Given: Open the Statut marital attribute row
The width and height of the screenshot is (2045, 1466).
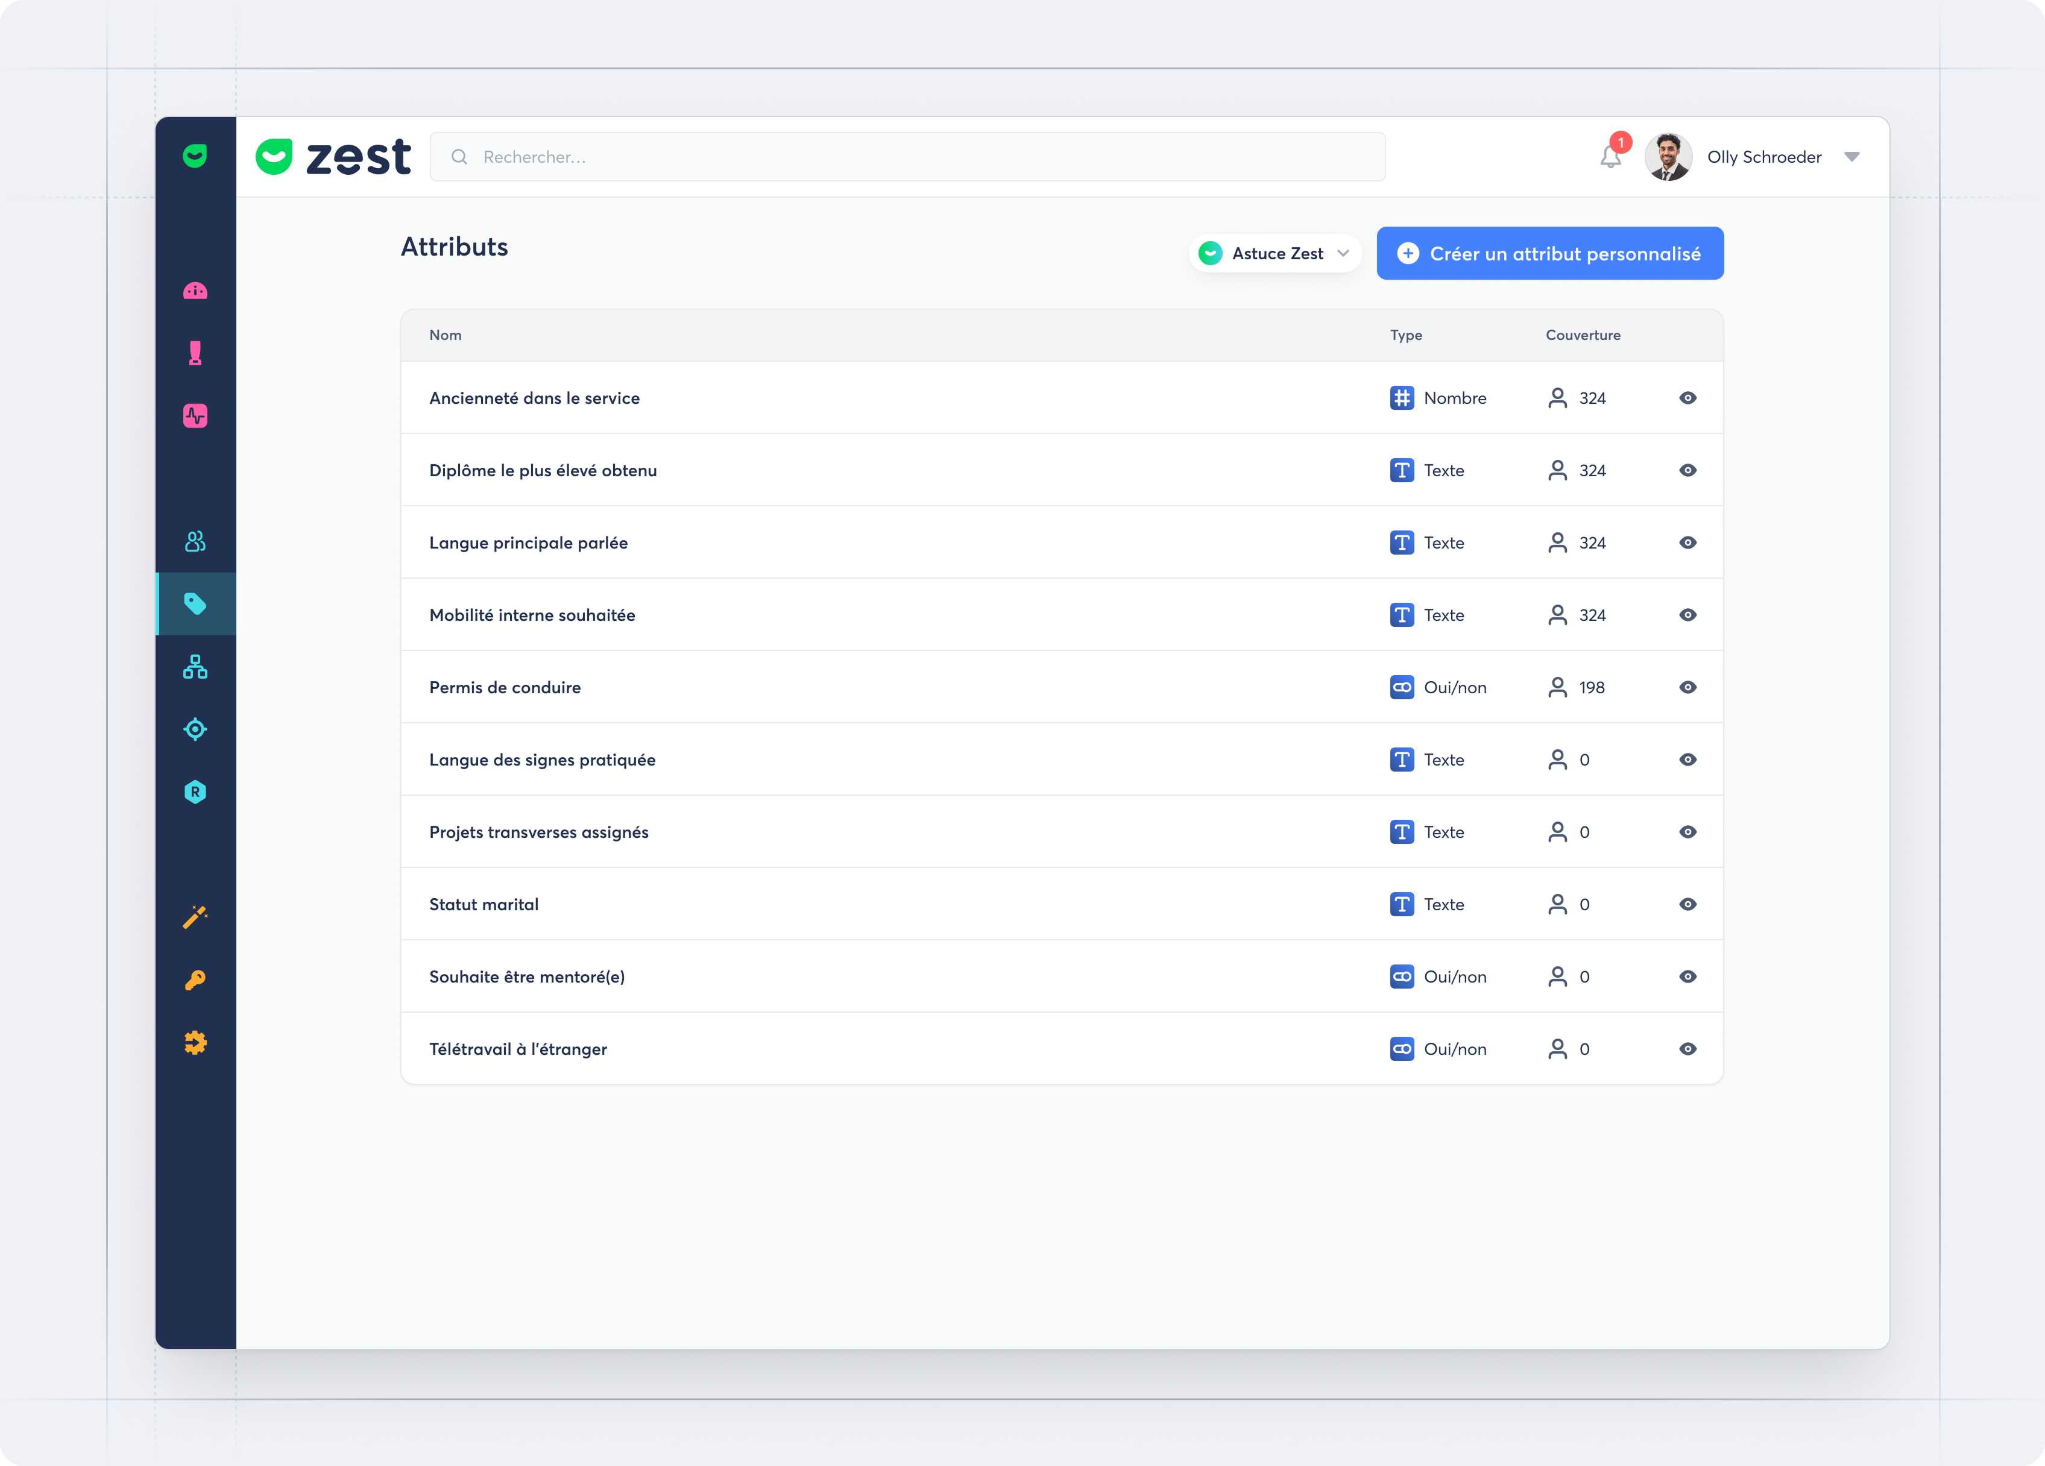Looking at the screenshot, I should 484,904.
